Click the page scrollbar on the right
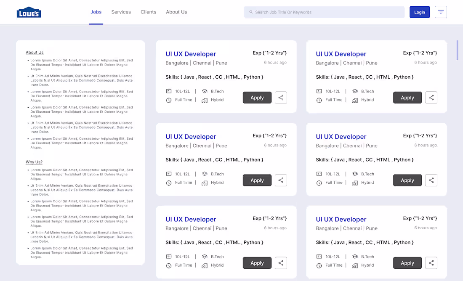 (x=457, y=50)
